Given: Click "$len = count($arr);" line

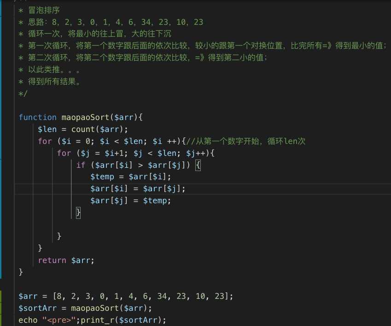Looking at the screenshot, I should tap(83, 129).
